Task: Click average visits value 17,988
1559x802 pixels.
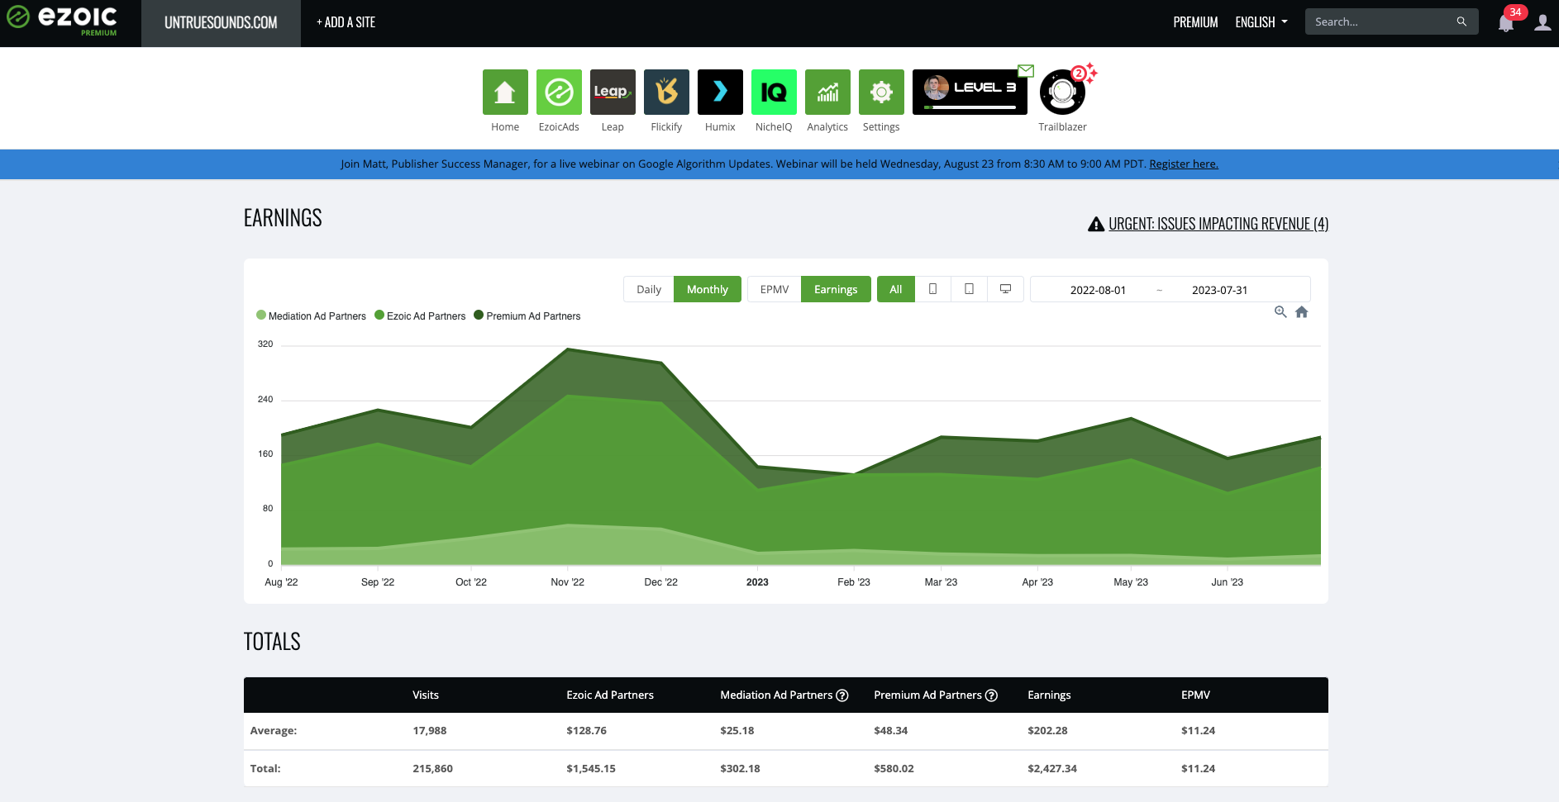Action: [430, 731]
